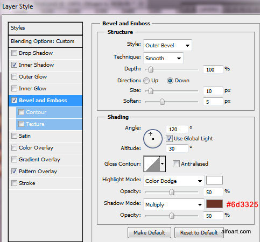
Task: Open the Gloss Contour thumbnail preview
Action: 152,164
